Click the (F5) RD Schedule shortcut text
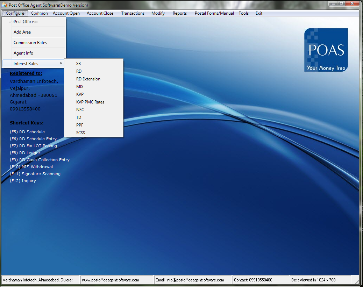The height and width of the screenshot is (287, 363). [27, 132]
